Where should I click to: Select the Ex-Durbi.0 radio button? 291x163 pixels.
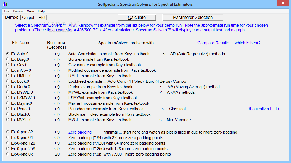[8, 87]
